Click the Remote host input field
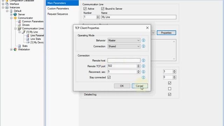Image resolution: width=224 pixels, height=126 pixels. [124, 60]
